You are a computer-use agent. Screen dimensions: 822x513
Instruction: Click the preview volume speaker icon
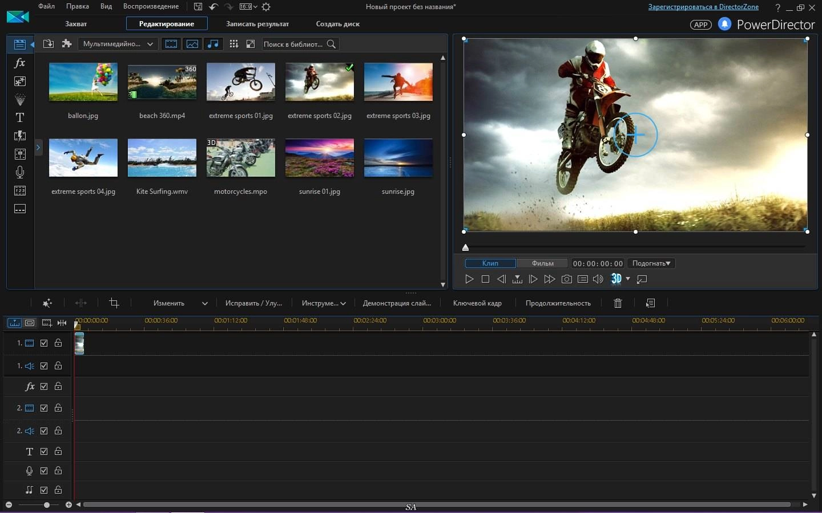(x=598, y=279)
